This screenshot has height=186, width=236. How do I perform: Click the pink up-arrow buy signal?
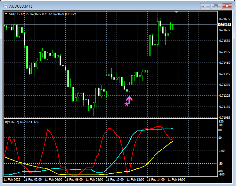[129, 100]
